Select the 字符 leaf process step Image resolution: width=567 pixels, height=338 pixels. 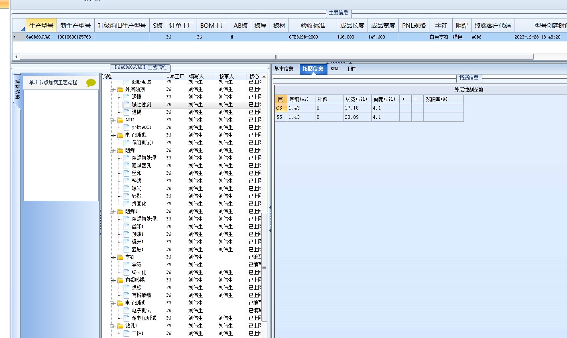(x=136, y=265)
